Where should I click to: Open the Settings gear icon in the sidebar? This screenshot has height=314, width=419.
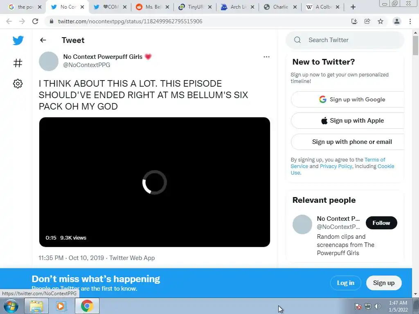point(18,83)
